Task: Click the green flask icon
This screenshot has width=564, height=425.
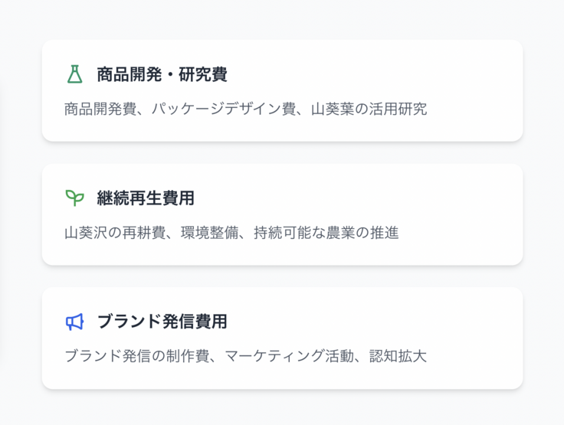Action: pos(74,74)
